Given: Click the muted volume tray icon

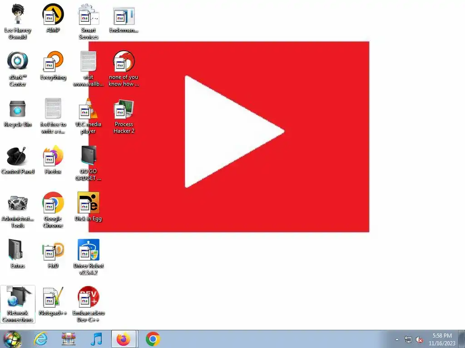Looking at the screenshot, I should point(419,340).
